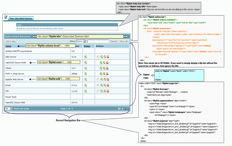Expand the Show search-by Name dropdown
This screenshot has height=146, width=232.
pos(81,41)
